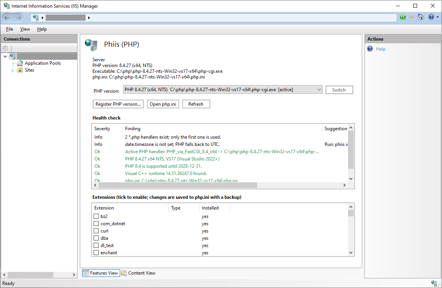Click the Connections pane connect icon

tap(5, 48)
